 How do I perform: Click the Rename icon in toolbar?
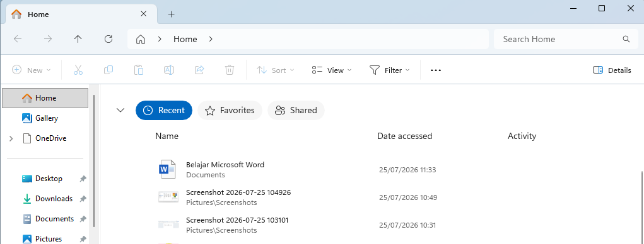(x=169, y=70)
